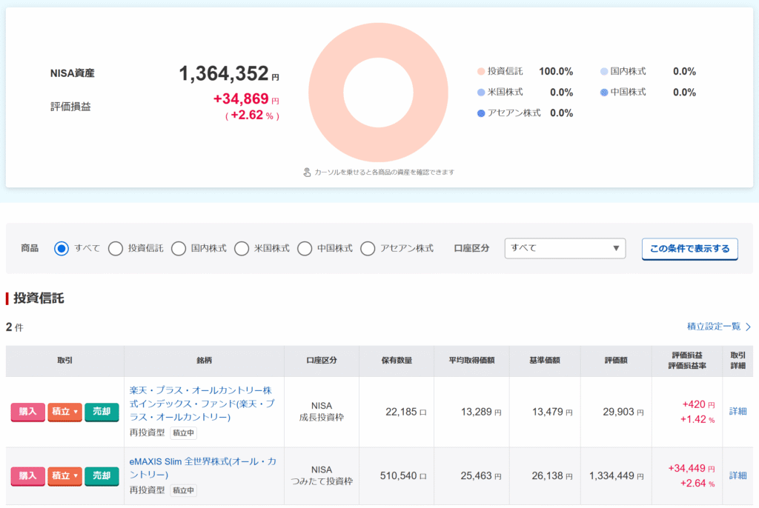Open 詳細 for the eMAXIS Slim row
The height and width of the screenshot is (508, 759).
[738, 475]
